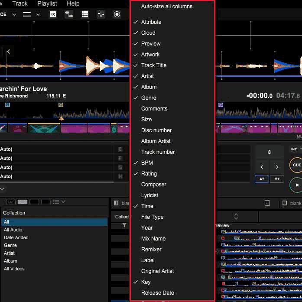This screenshot has width=302, height=302.
Task: Select the hot cue pad G
Action: click(x=120, y=167)
